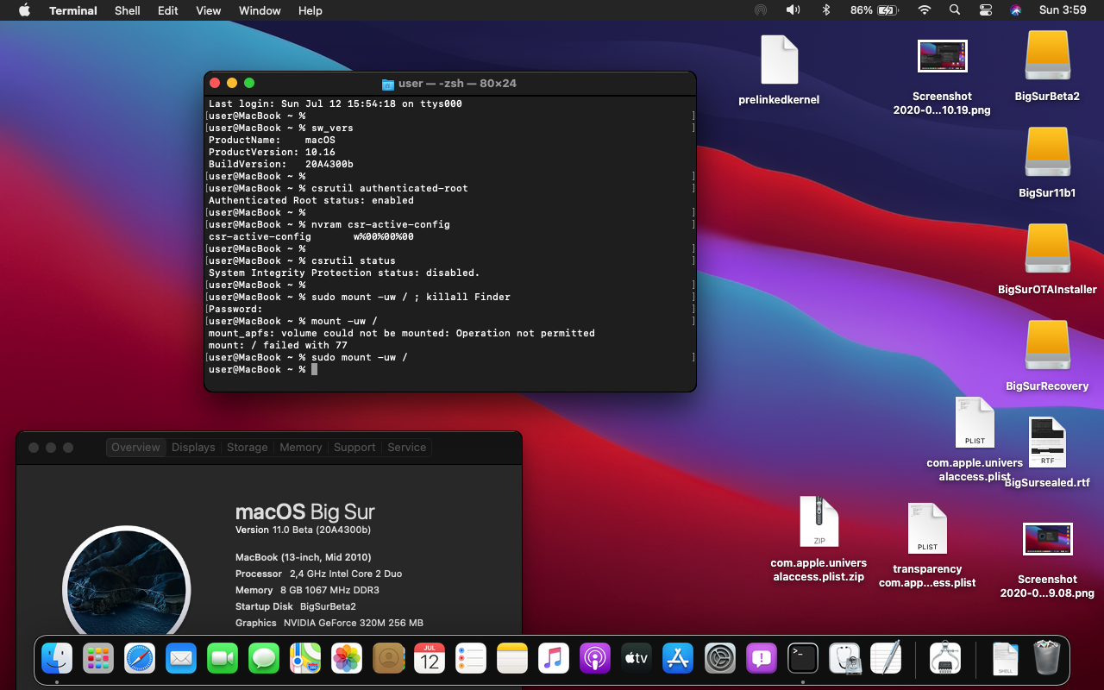Viewport: 1104px width, 690px height.
Task: Open the Help menu
Action: tap(310, 10)
